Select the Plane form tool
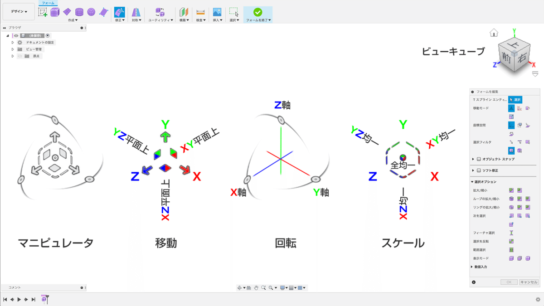The image size is (544, 306). coord(67,11)
